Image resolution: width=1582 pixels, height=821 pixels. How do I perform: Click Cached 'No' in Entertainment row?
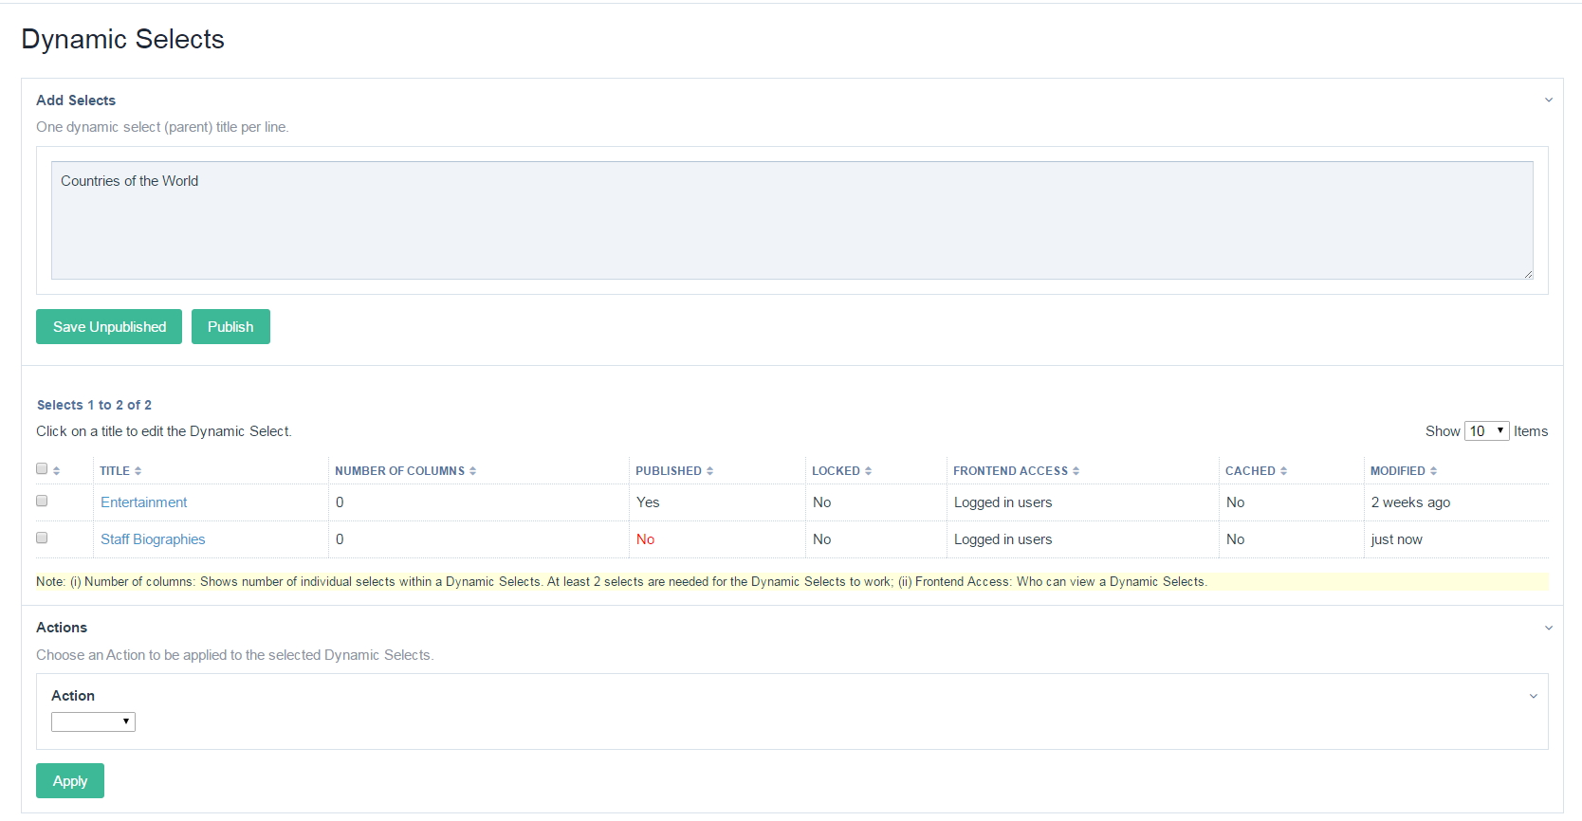[1235, 502]
